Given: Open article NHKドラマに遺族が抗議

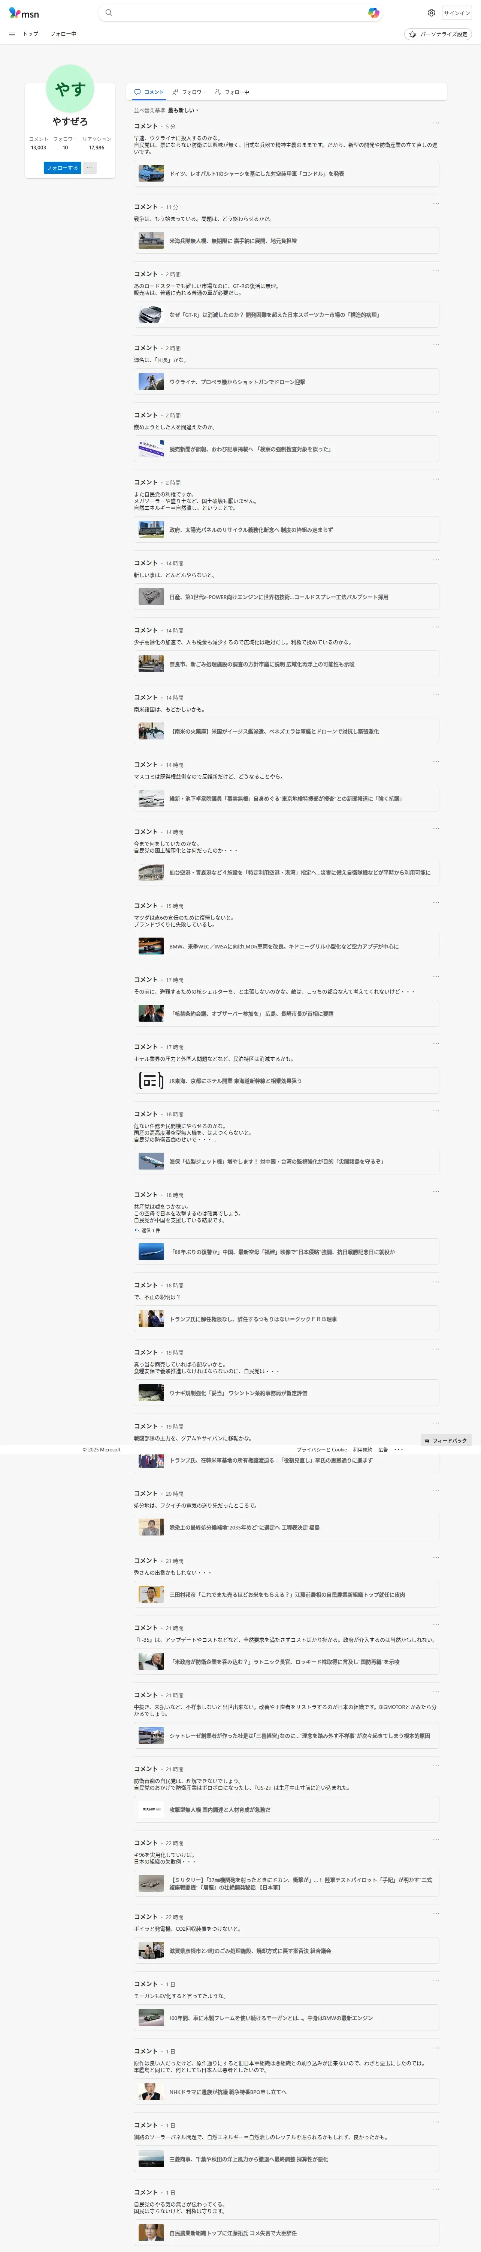Looking at the screenshot, I should 286,2092.
